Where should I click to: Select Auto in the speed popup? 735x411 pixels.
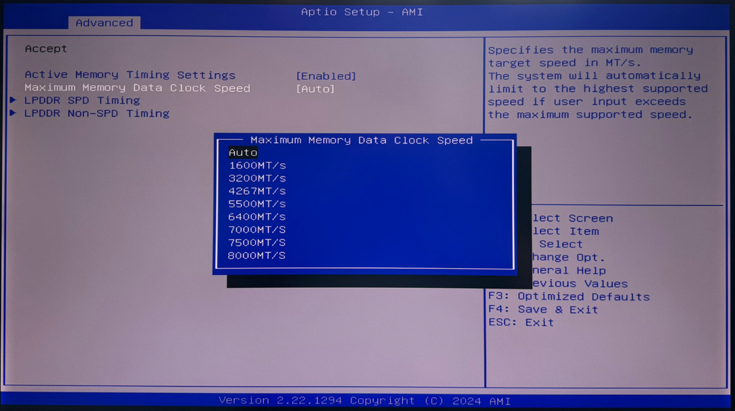pos(243,153)
